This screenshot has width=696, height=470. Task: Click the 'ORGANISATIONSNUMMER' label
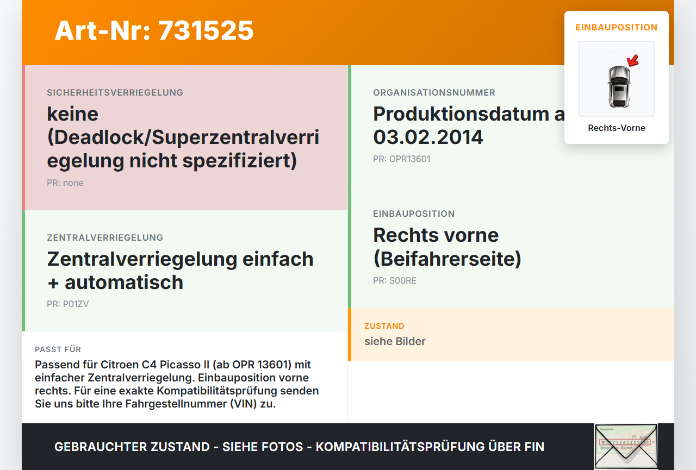[x=434, y=92]
